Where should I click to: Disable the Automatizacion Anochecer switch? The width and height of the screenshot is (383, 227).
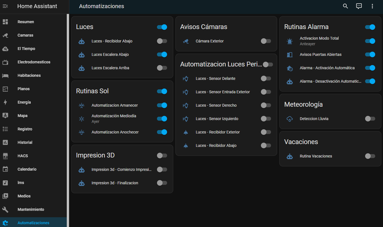point(162,132)
